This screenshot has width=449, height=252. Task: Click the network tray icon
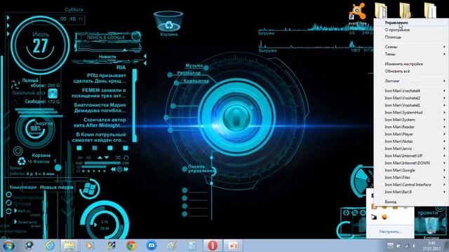tap(406, 246)
